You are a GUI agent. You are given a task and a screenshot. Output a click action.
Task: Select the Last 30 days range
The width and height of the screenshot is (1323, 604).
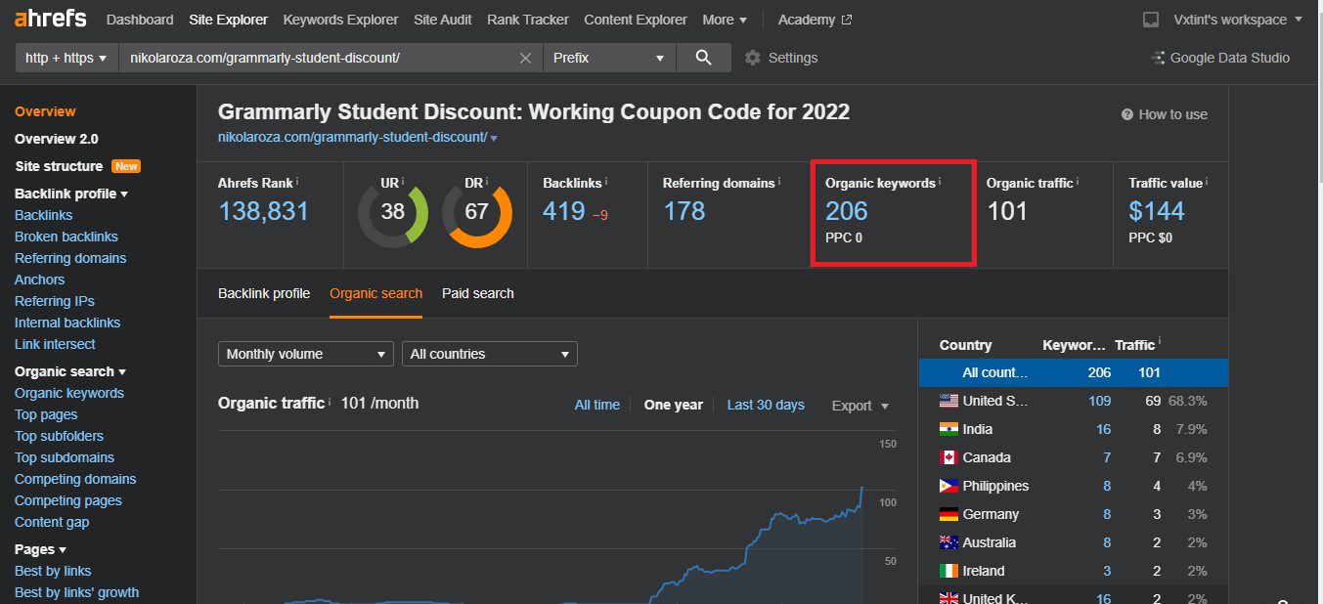[766, 405]
